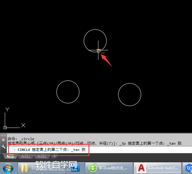Add new layout with plus tab
Viewport: 192px width, 174px height.
click(55, 156)
